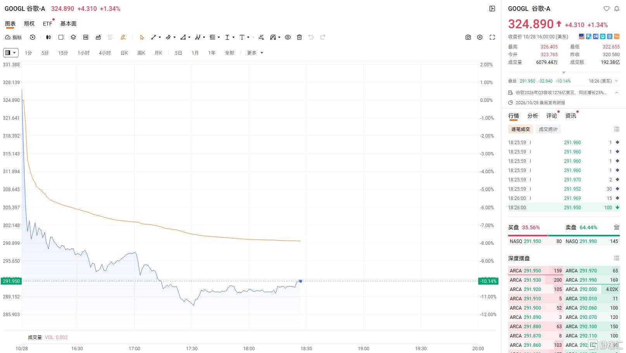
Task: Take a chart snapshot with camera icon
Action: pyautogui.click(x=468, y=37)
